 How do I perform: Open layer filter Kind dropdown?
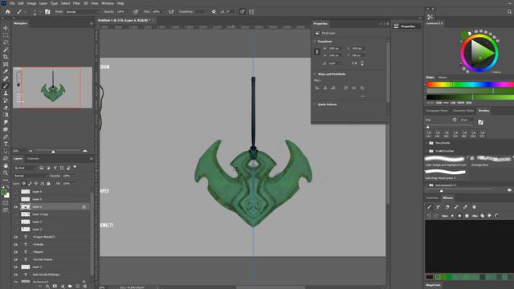25,168
